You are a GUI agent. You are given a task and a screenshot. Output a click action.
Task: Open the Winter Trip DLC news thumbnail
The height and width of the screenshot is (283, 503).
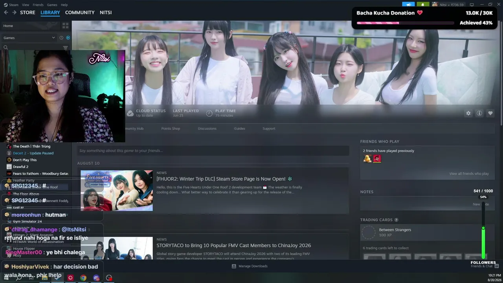tap(117, 191)
